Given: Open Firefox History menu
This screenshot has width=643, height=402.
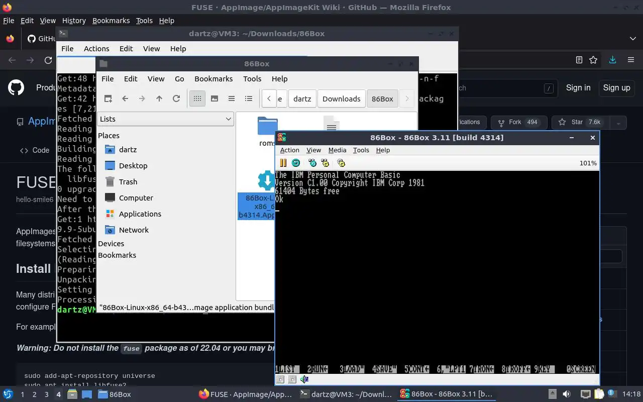Looking at the screenshot, I should pos(74,21).
